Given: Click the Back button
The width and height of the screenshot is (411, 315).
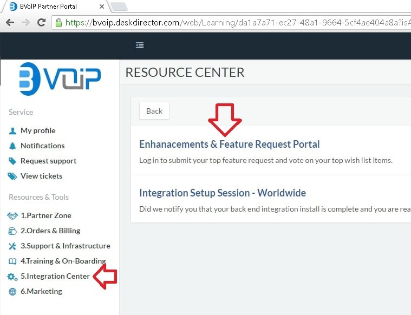Looking at the screenshot, I should pyautogui.click(x=154, y=111).
